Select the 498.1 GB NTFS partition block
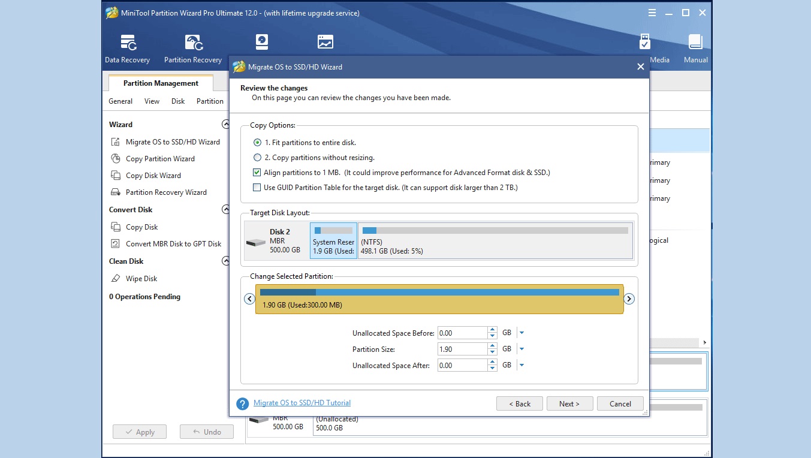Viewport: 811px width, 458px height. click(x=496, y=240)
